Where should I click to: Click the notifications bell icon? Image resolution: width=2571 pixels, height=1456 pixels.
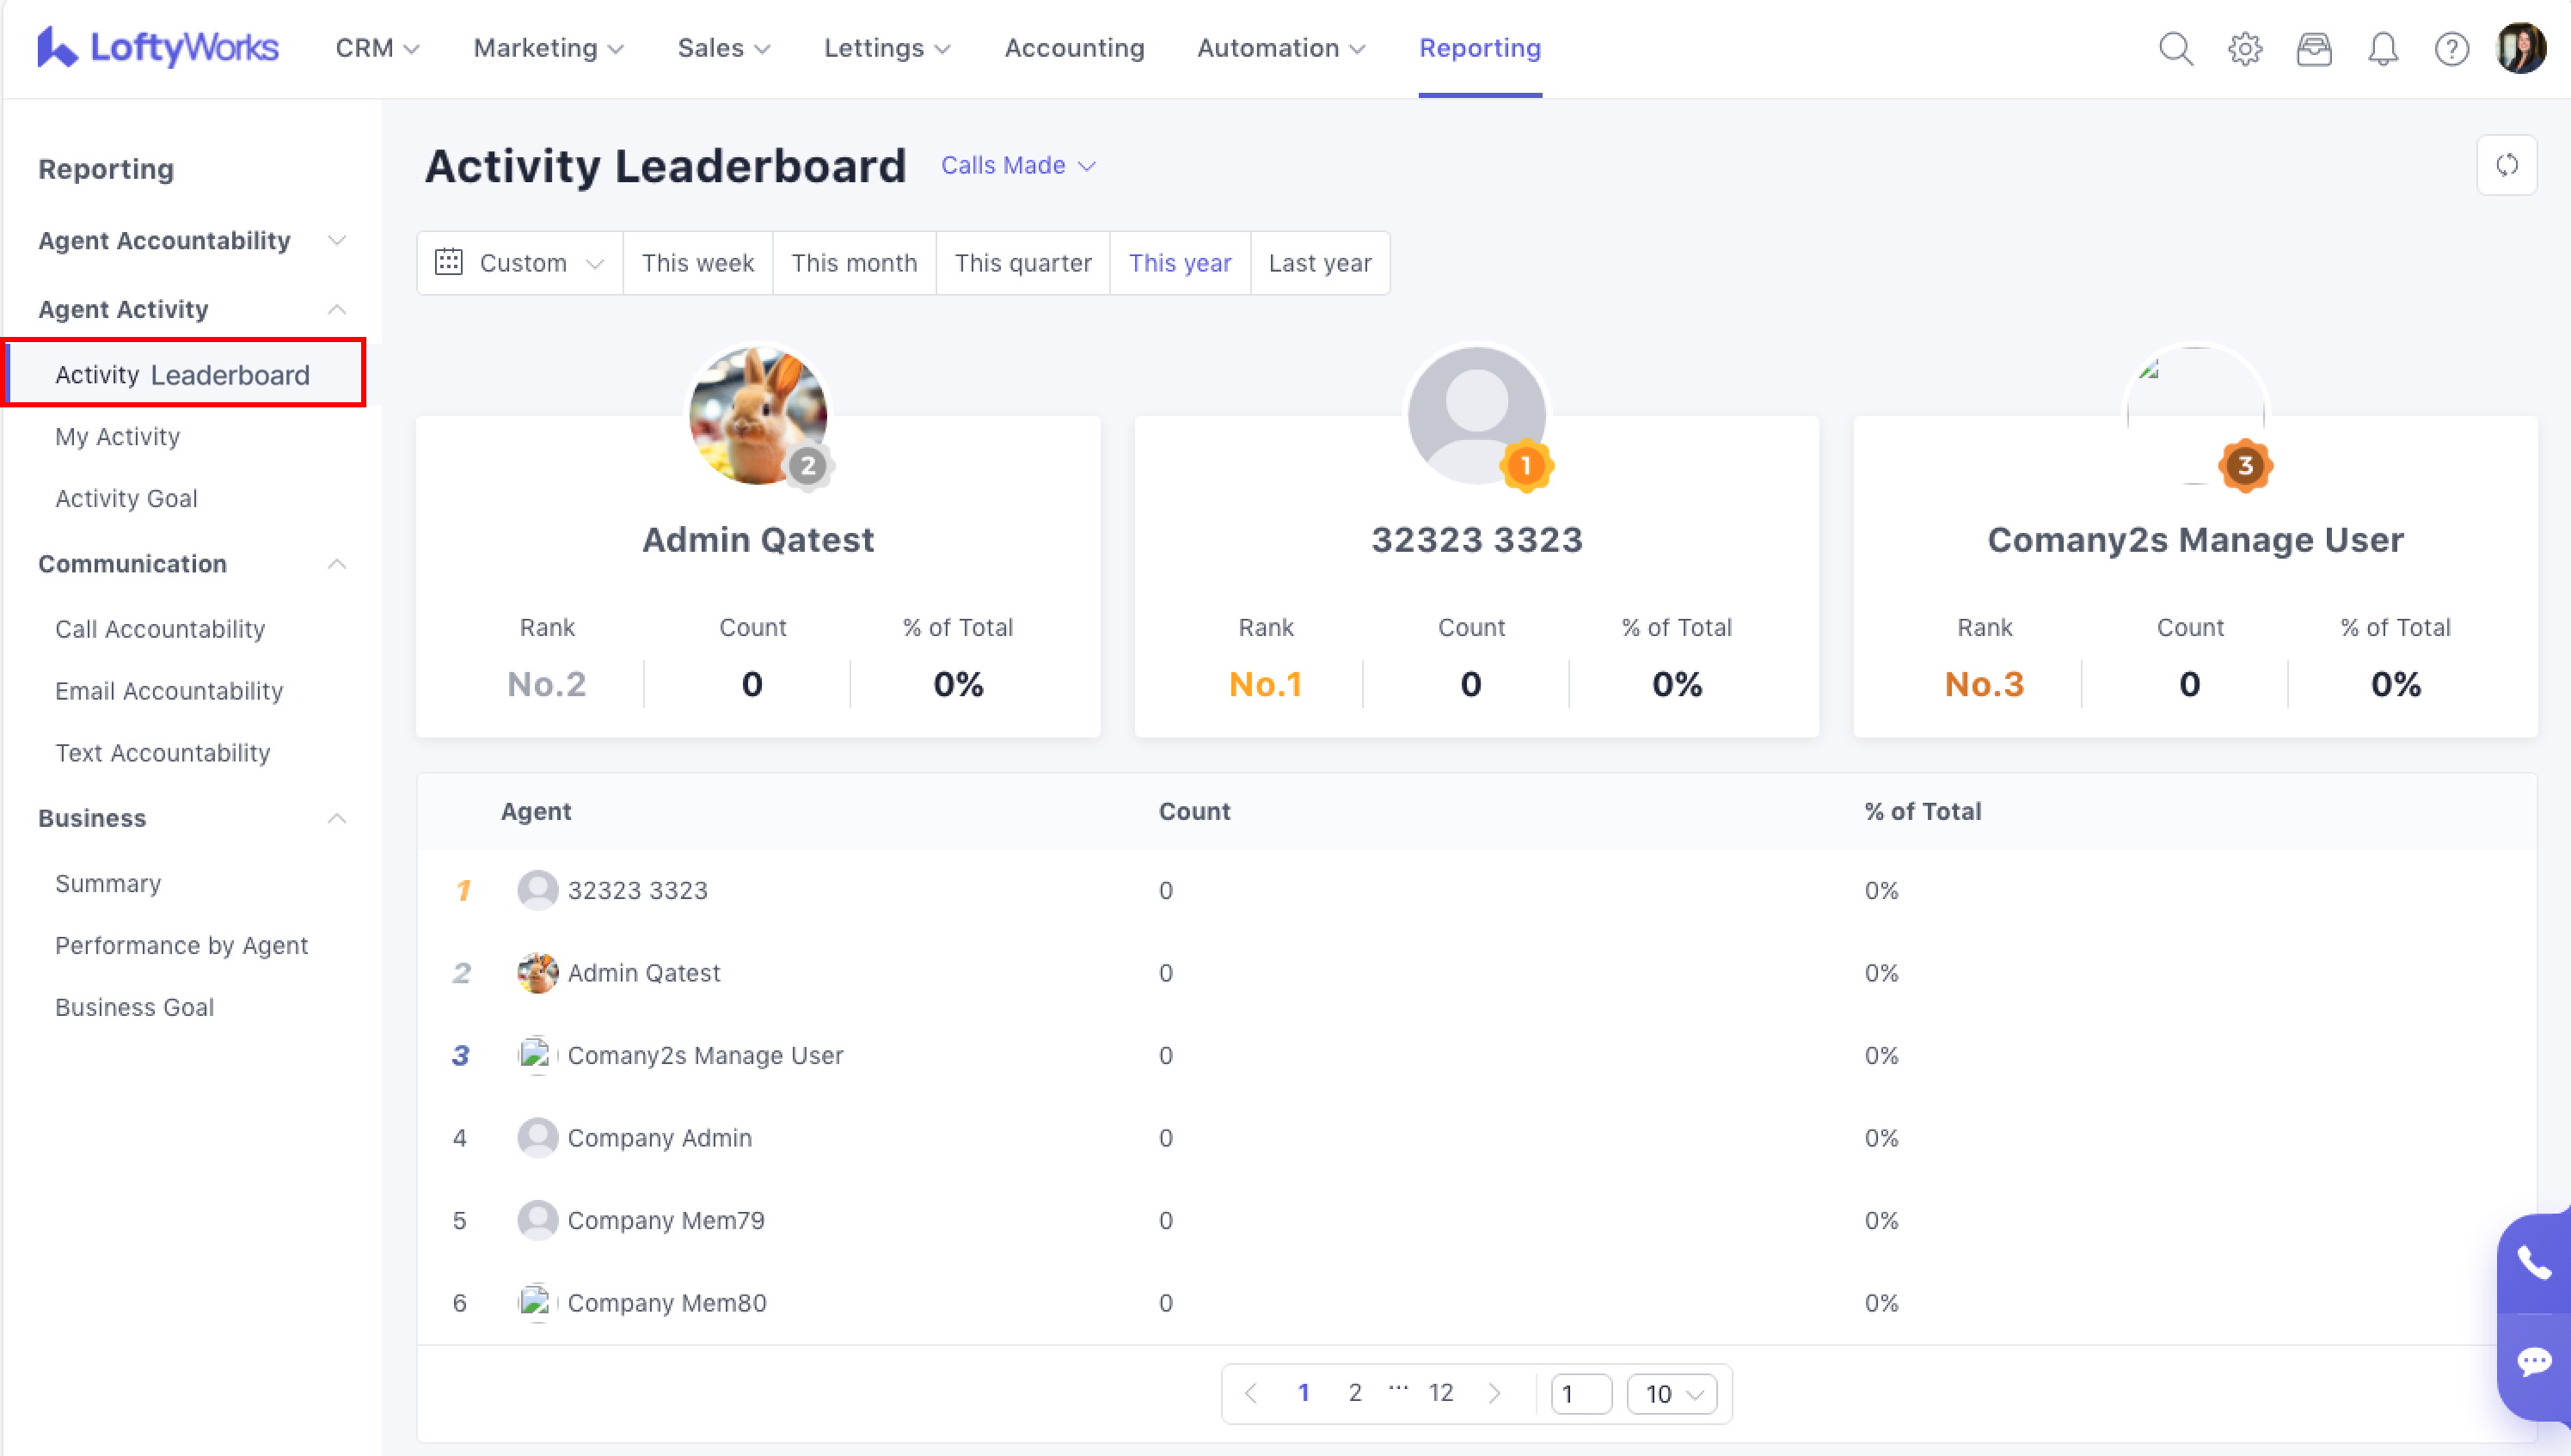2383,48
